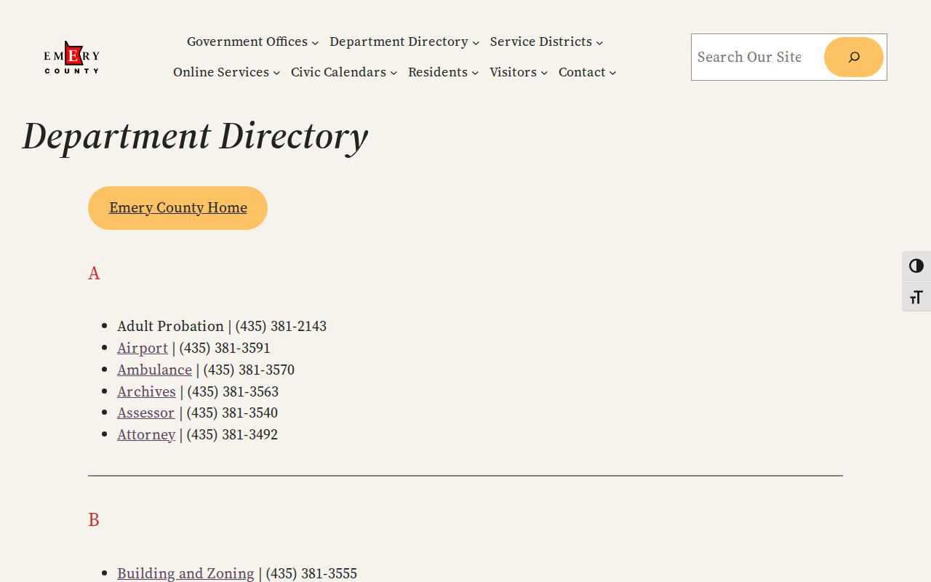Image resolution: width=931 pixels, height=582 pixels.
Task: Open the Ambulance department link
Action: tap(154, 370)
